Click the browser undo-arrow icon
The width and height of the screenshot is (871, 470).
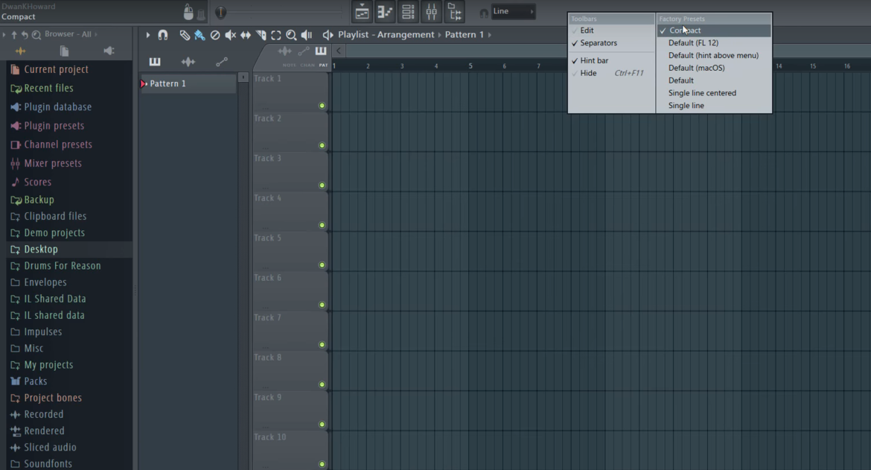(25, 34)
